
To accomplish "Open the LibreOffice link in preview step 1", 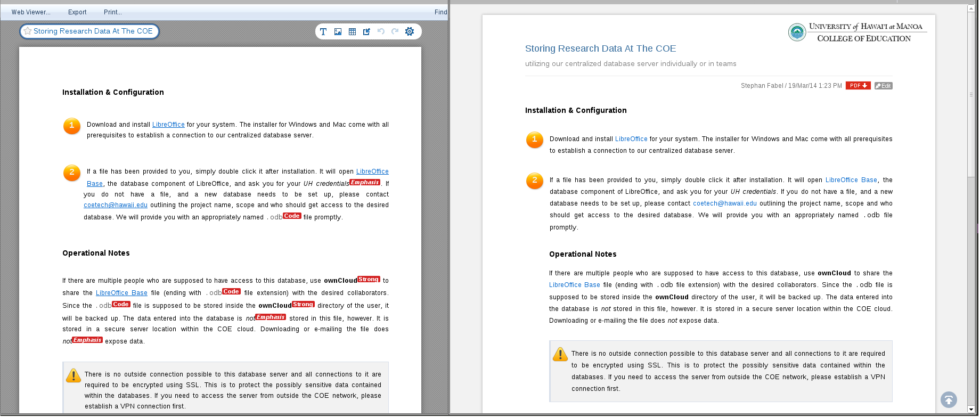I will (631, 139).
